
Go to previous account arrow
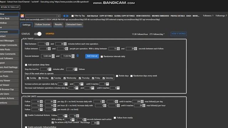coord(64,16)
